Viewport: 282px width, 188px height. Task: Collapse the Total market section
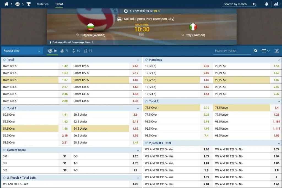coord(138,60)
